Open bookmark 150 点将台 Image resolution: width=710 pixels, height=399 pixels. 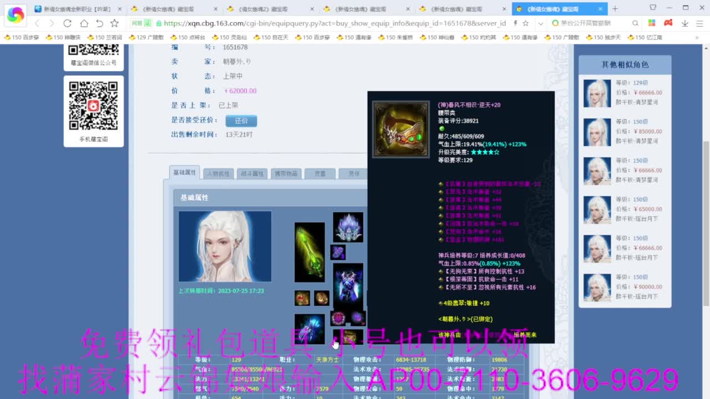point(188,37)
